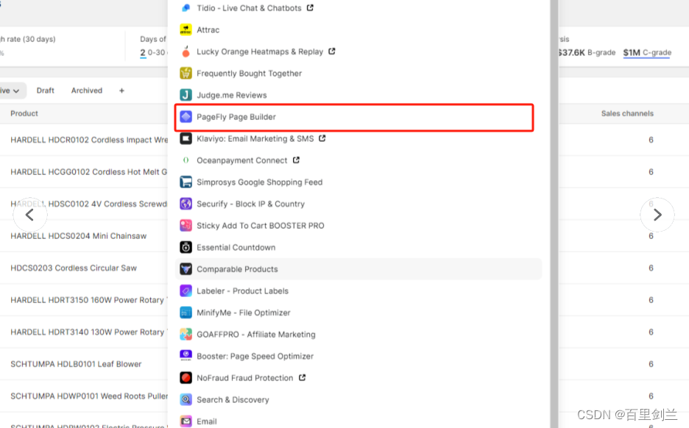Click the Essential Countdown icon

(x=186, y=247)
